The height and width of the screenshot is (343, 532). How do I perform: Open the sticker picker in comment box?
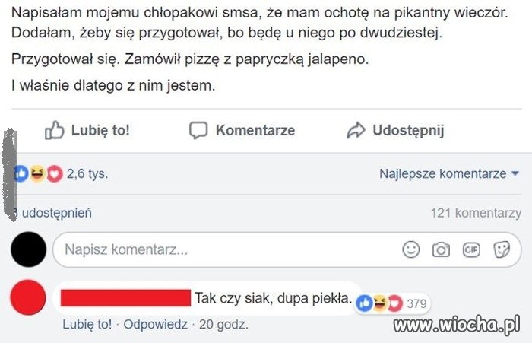pyautogui.click(x=501, y=249)
